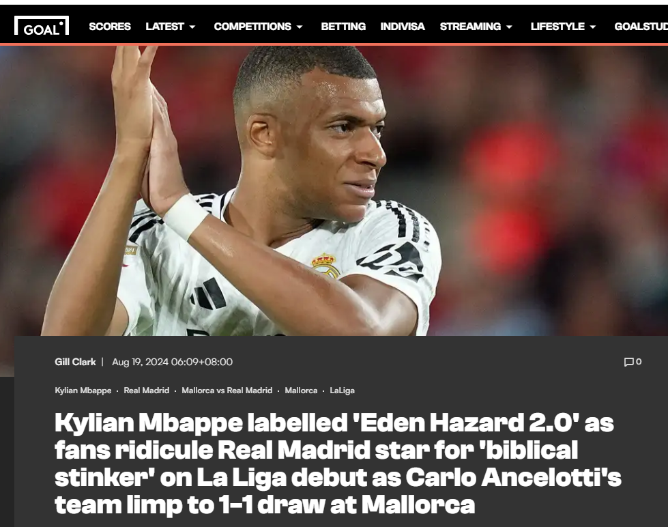
Task: Open the Betting menu item
Action: coord(343,27)
